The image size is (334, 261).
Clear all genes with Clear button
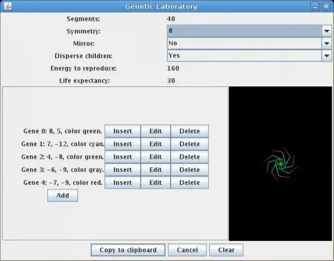[x=226, y=250]
